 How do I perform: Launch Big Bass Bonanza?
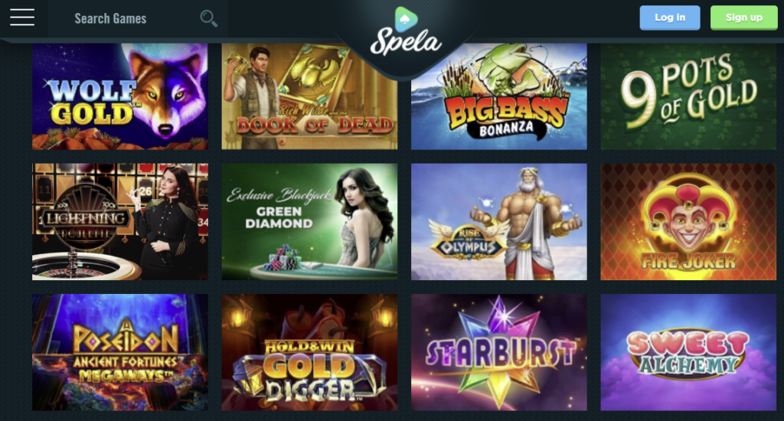499,96
